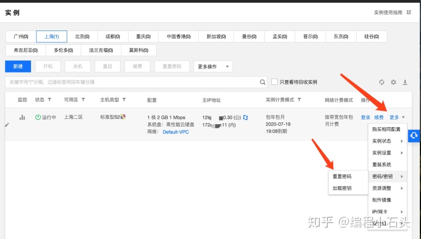
Task: Switch to 法兰克福(0) region tab
Action: coord(101,50)
